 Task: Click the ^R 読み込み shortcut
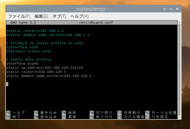click(45, 117)
